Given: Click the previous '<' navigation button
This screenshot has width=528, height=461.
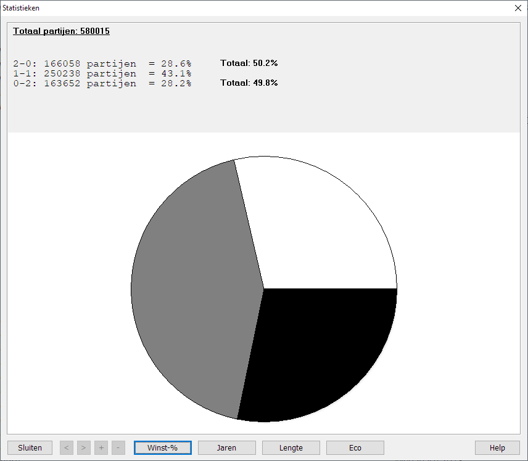Looking at the screenshot, I should (67, 448).
